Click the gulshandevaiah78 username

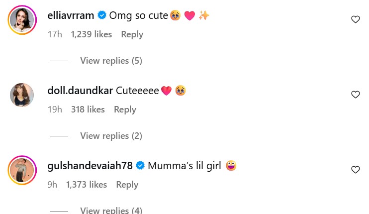click(91, 166)
